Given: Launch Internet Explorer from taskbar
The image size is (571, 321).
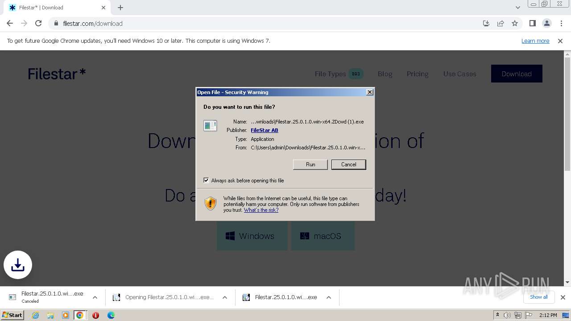Looking at the screenshot, I should pos(36,315).
